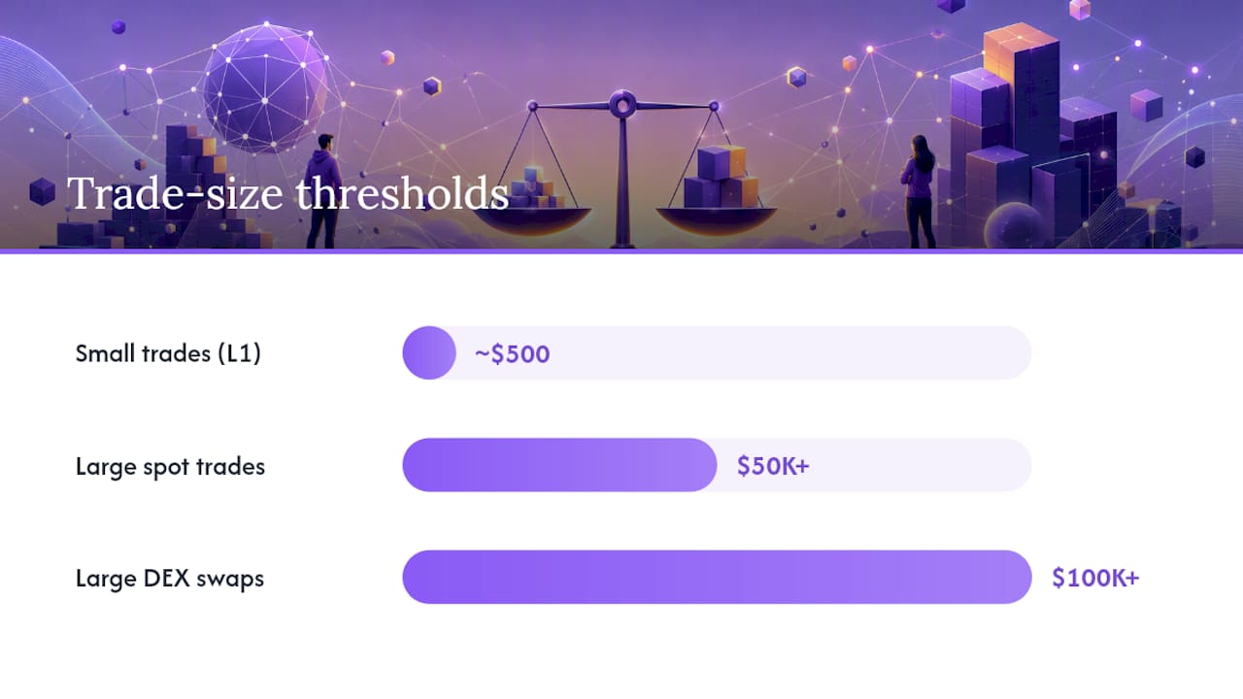
Task: Click the Large spot trades label
Action: (170, 466)
